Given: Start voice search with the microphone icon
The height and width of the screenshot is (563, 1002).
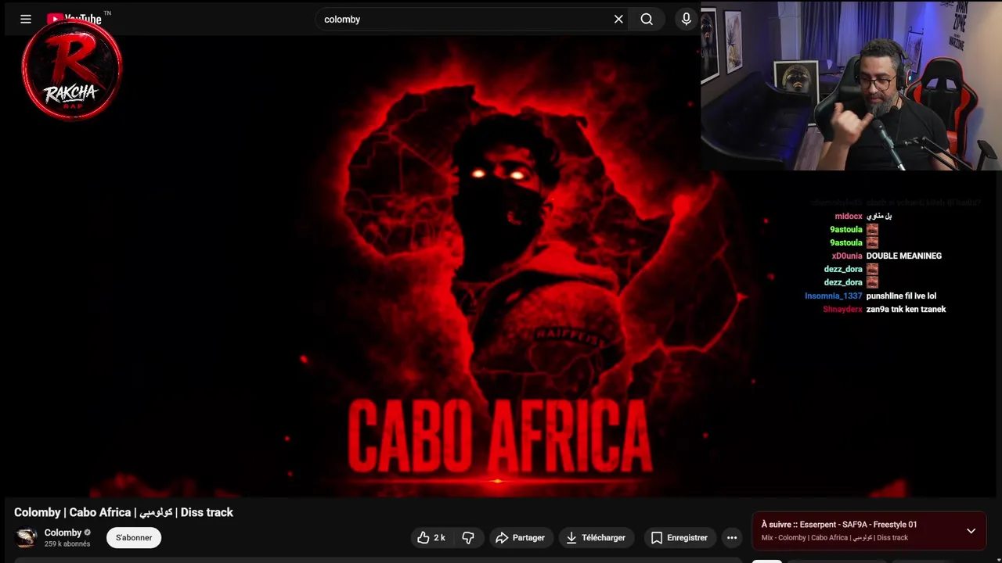Looking at the screenshot, I should 686,20.
